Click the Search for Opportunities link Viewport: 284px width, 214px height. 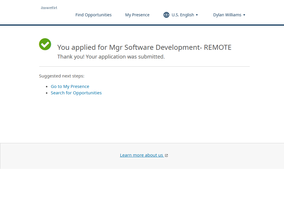76,93
